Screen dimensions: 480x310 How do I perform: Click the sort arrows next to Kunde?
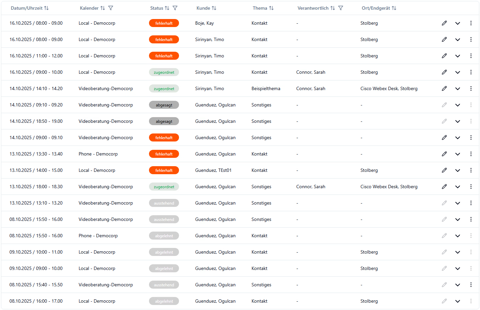[214, 8]
